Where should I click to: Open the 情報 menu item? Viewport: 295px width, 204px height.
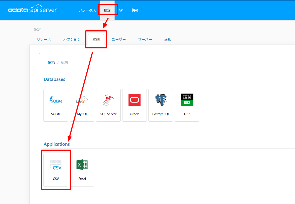pos(135,10)
